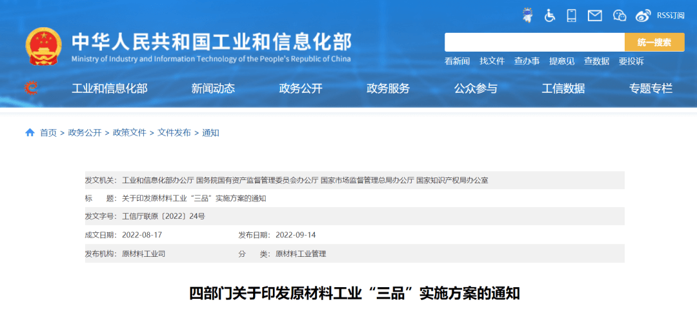Go to 首页 in the breadcrumb
The width and height of the screenshot is (697, 322).
pos(48,132)
